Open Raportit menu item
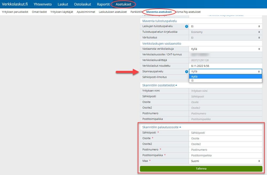This screenshot has width=267, height=175. tap(103, 4)
